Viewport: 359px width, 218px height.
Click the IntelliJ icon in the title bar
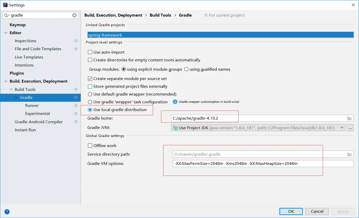click(5, 5)
